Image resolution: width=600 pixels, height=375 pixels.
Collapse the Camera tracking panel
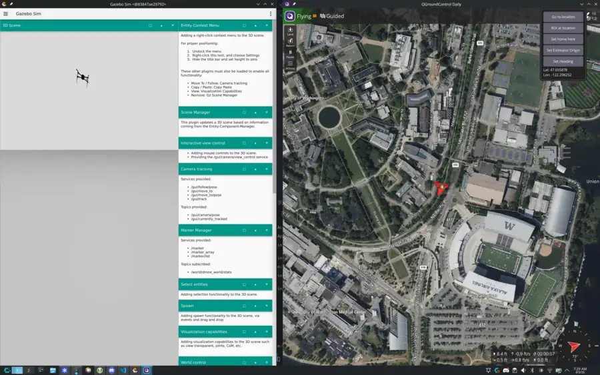pyautogui.click(x=255, y=169)
